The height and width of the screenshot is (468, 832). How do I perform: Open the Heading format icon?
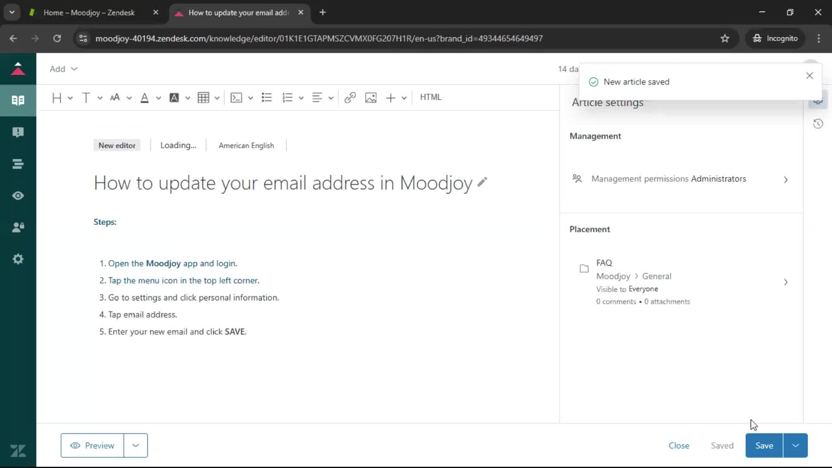(x=57, y=97)
